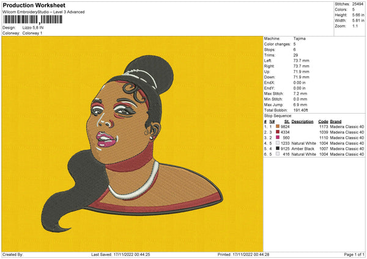The height and width of the screenshot is (259, 367).
Task: Click the Height value 5.66 in
Action: pos(358,15)
